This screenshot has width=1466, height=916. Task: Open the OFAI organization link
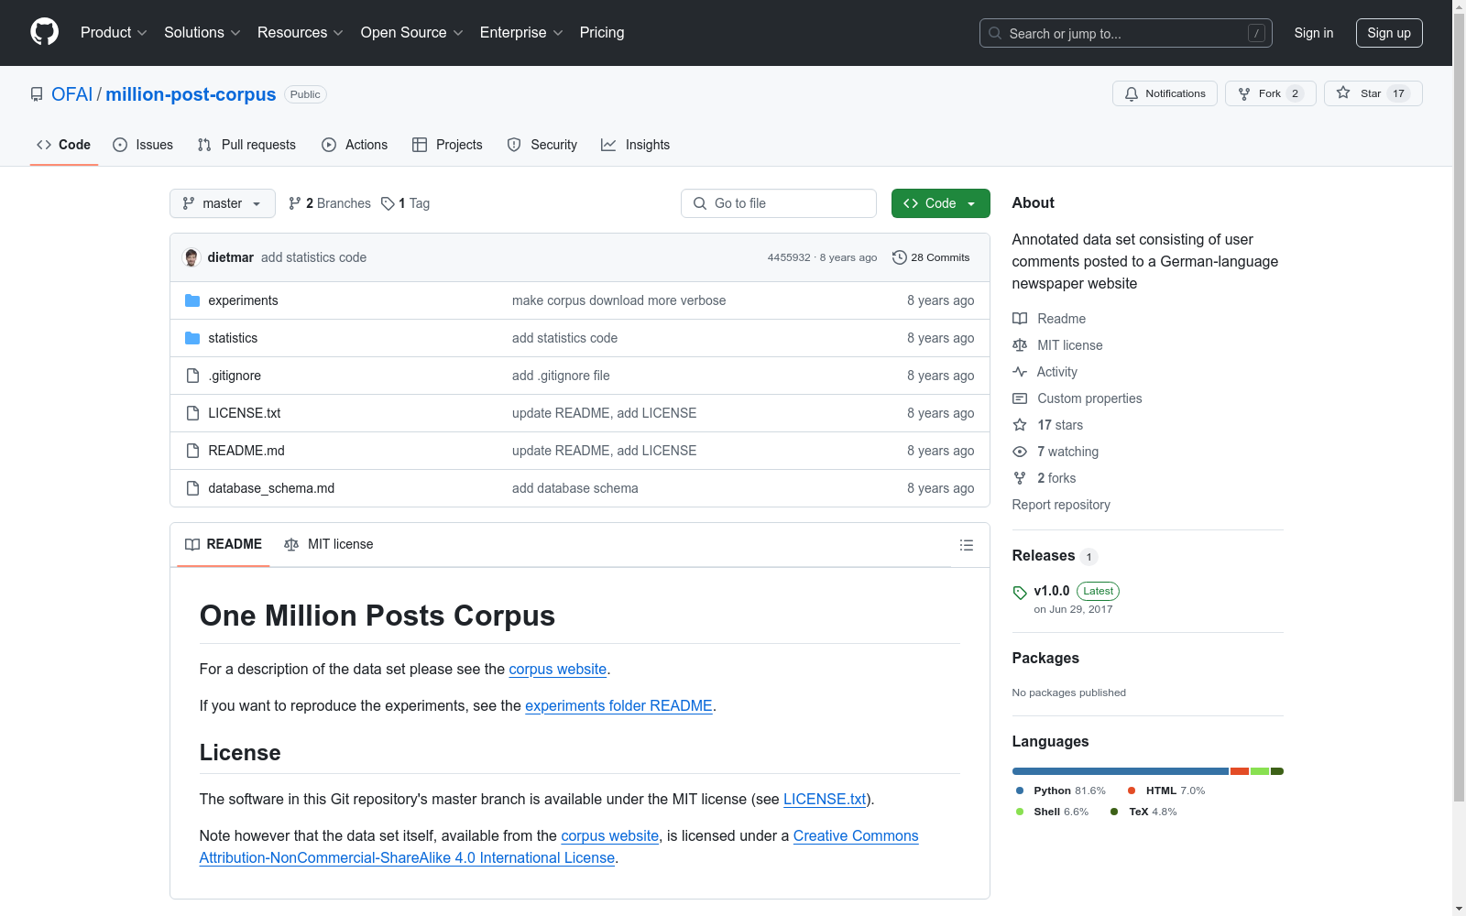[x=72, y=94]
